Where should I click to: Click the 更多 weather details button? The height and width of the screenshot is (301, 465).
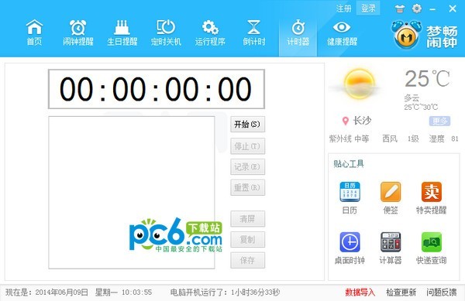pyautogui.click(x=439, y=121)
